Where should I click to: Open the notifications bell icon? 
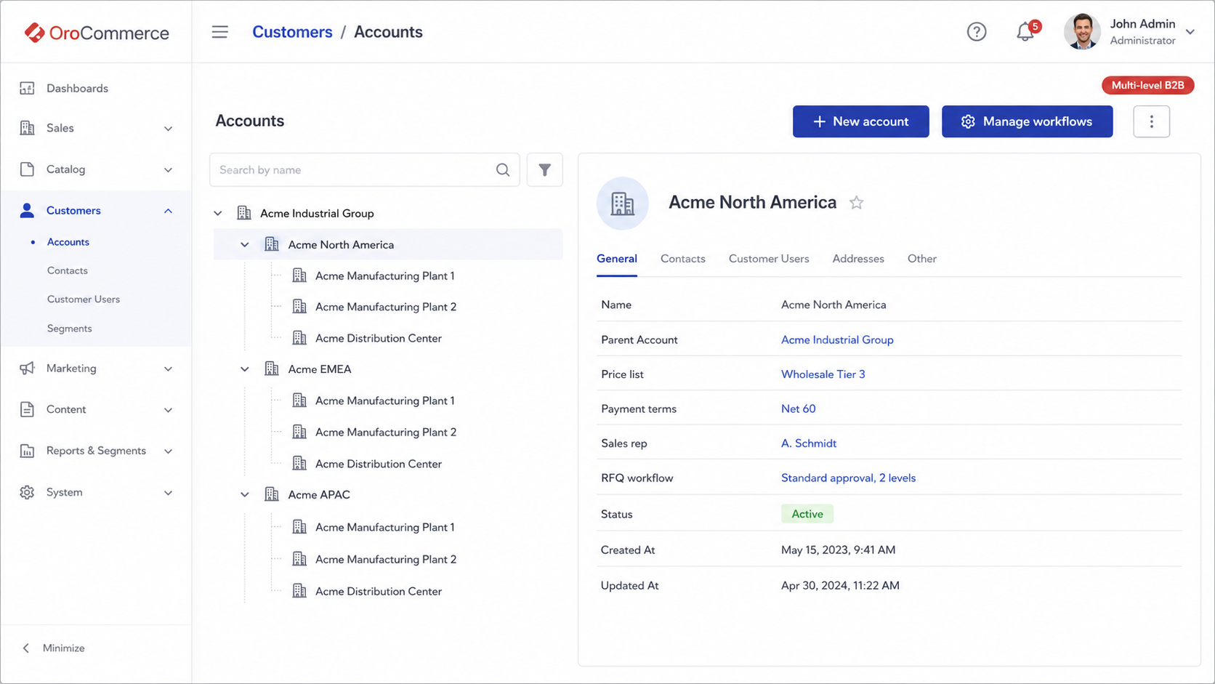[x=1025, y=32]
